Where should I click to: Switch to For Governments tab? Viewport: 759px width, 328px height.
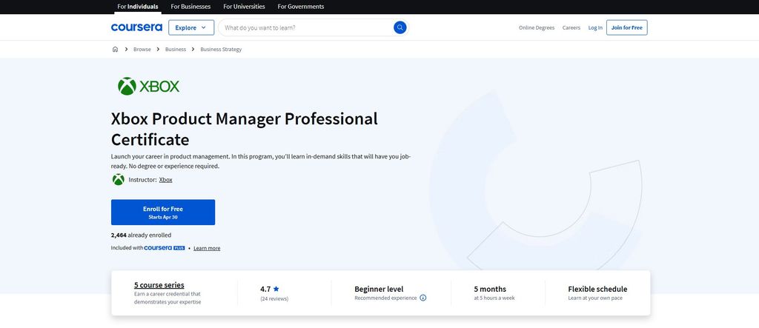301,7
